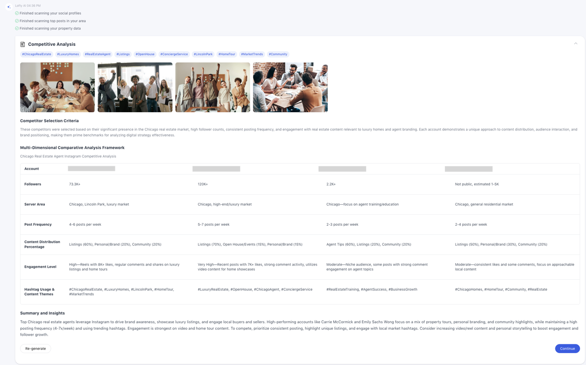Click the #Community hashtag chip
The image size is (586, 365).
click(x=278, y=54)
